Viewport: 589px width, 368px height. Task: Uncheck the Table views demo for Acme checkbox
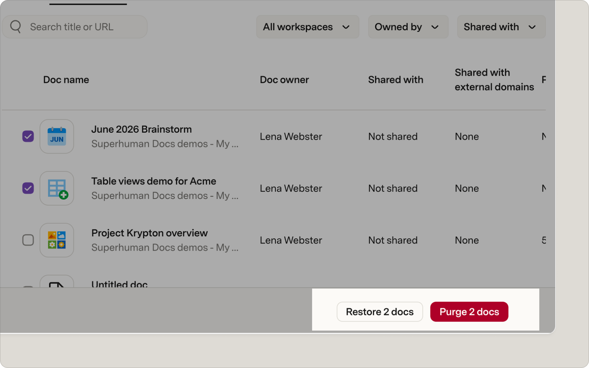coord(28,188)
